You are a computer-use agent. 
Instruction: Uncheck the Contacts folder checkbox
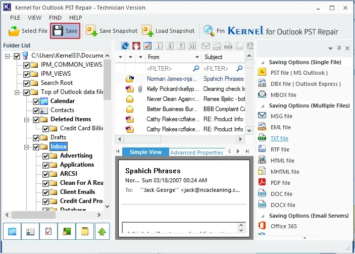[x=36, y=111]
